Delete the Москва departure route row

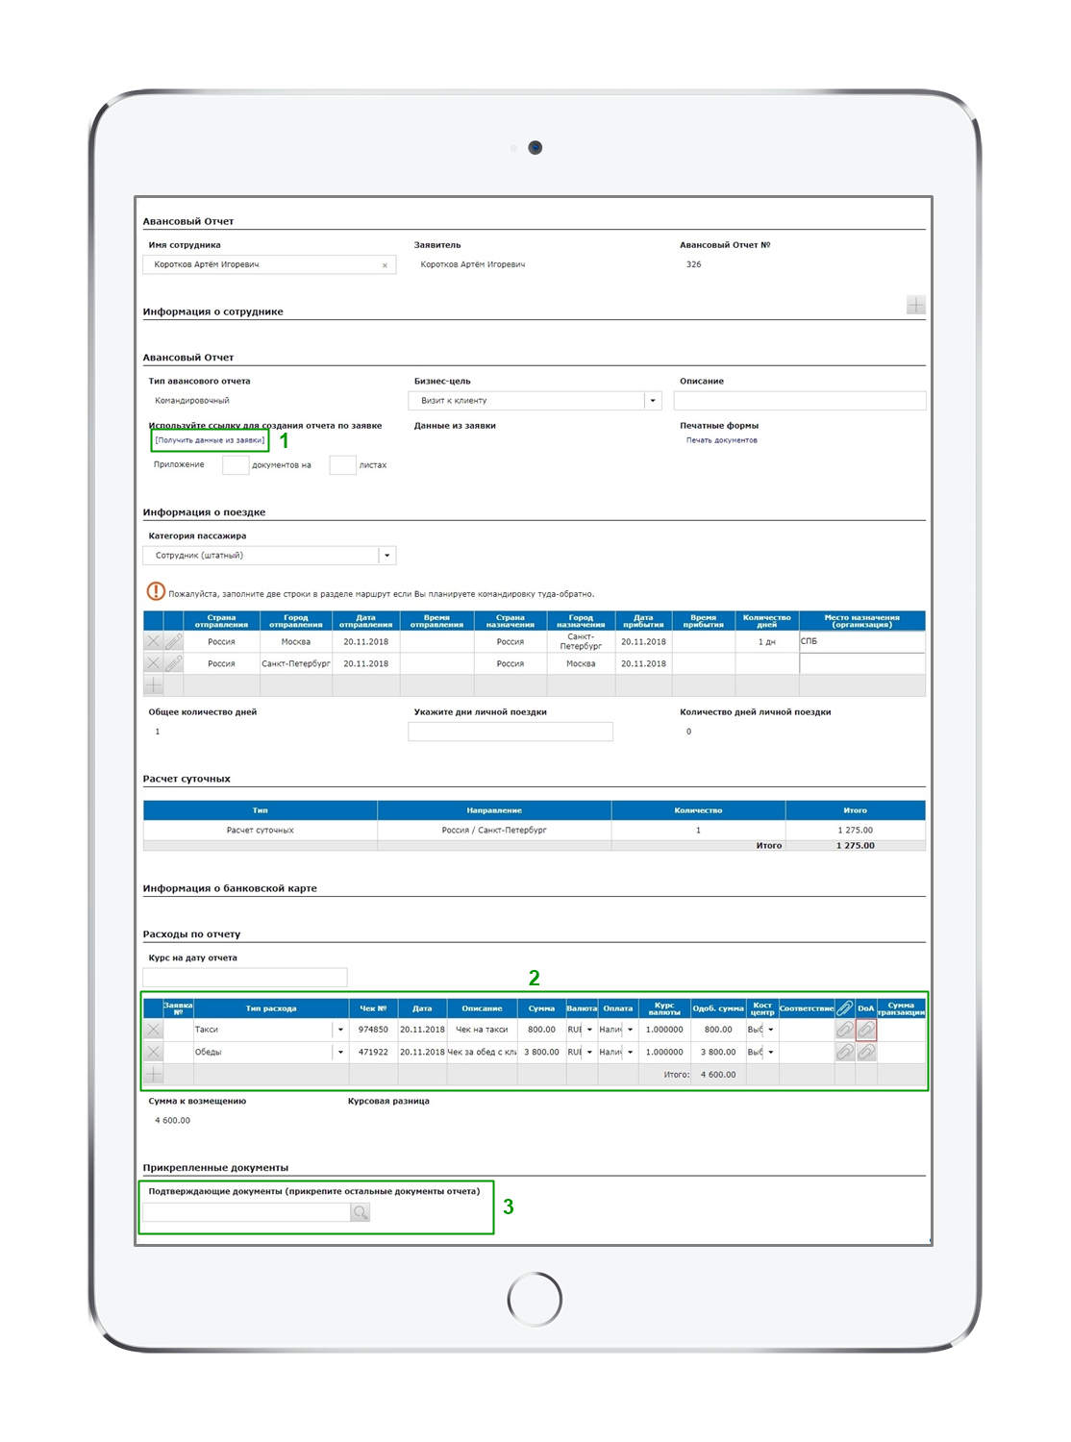pos(153,641)
